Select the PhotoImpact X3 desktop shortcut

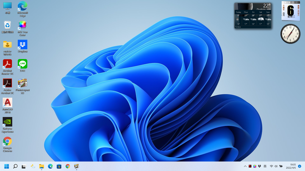click(22, 87)
